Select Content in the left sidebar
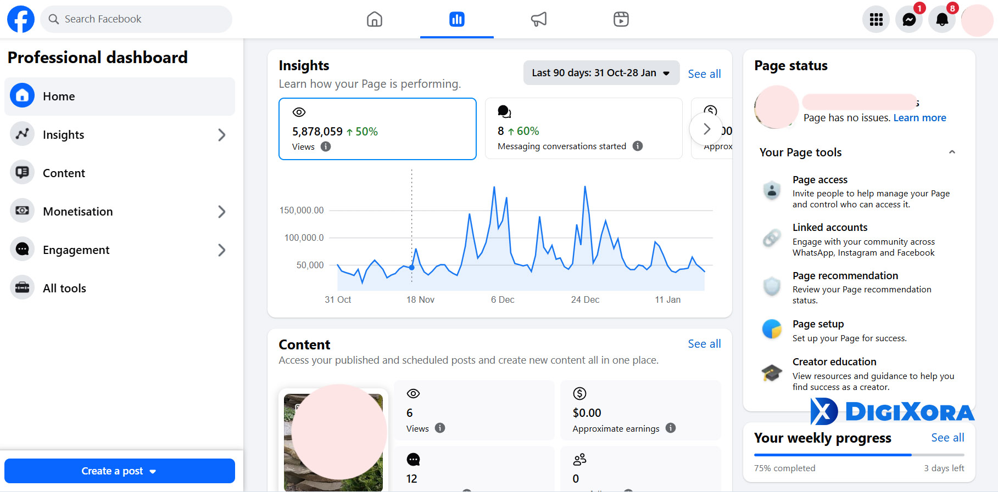The height and width of the screenshot is (492, 998). coord(64,173)
